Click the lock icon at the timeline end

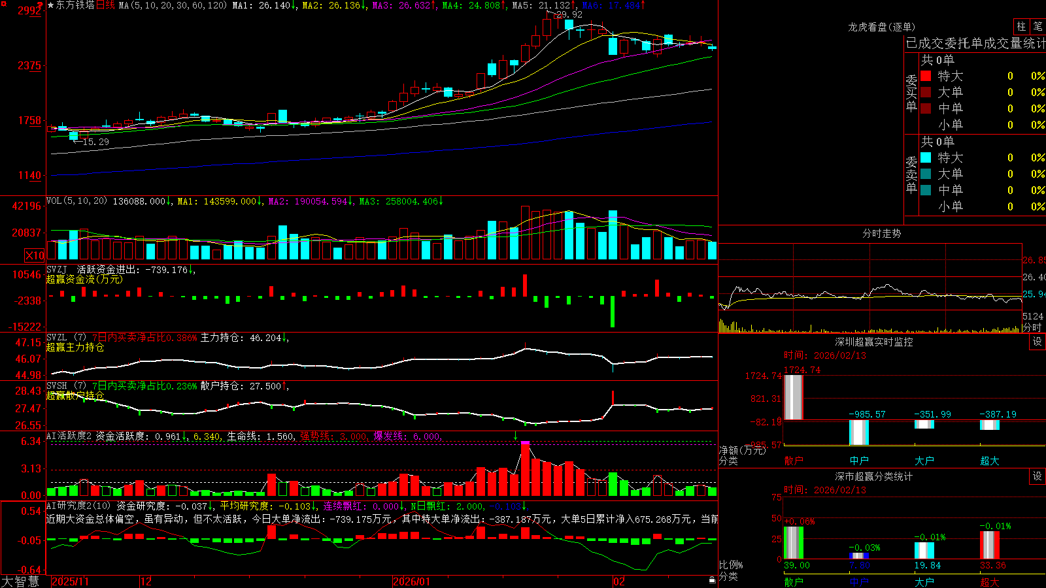(x=713, y=580)
